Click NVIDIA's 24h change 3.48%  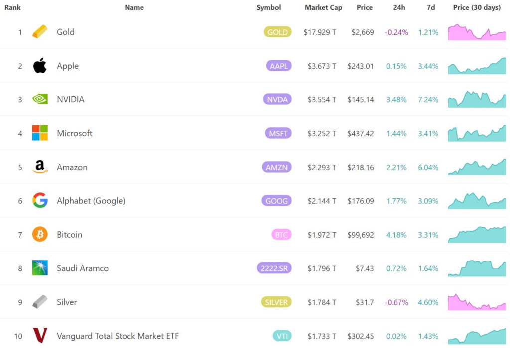pos(396,99)
